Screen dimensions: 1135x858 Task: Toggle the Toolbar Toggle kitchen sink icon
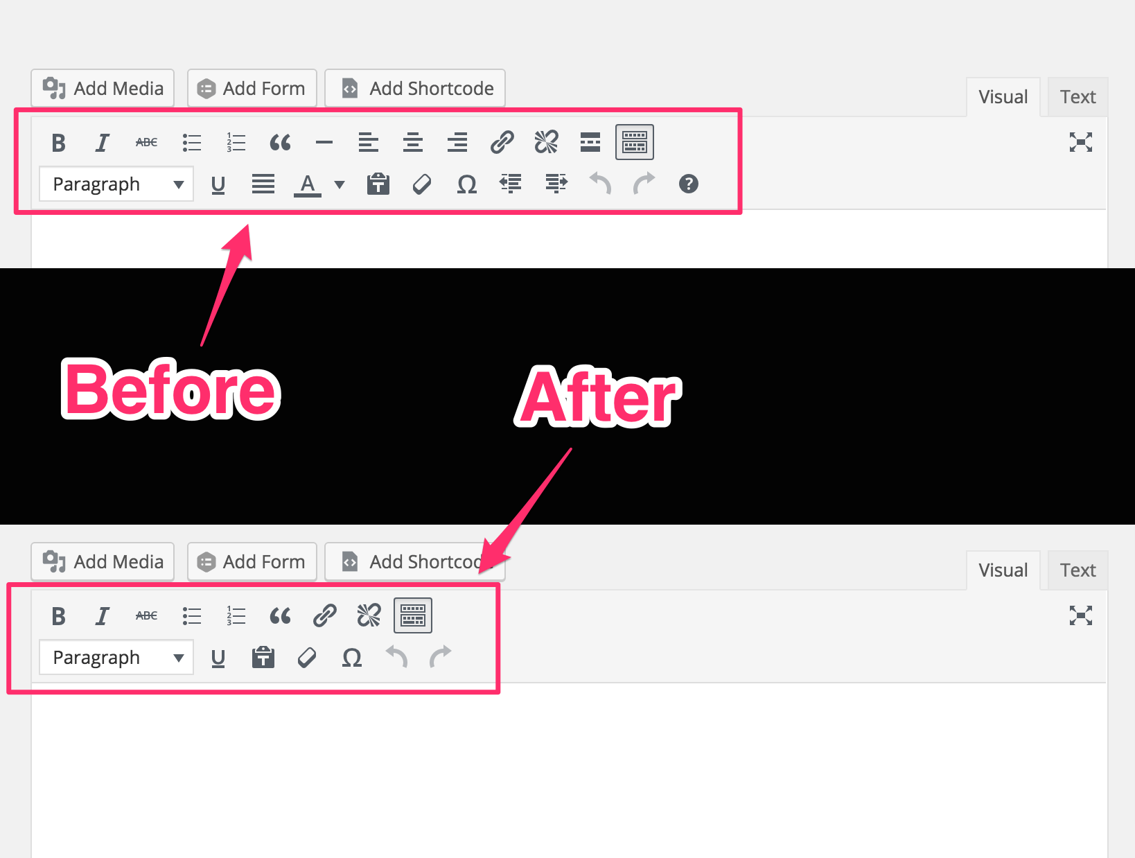pyautogui.click(x=634, y=142)
